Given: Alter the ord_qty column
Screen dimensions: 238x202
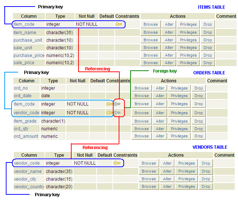Looking at the screenshot, I should pos(160,129).
